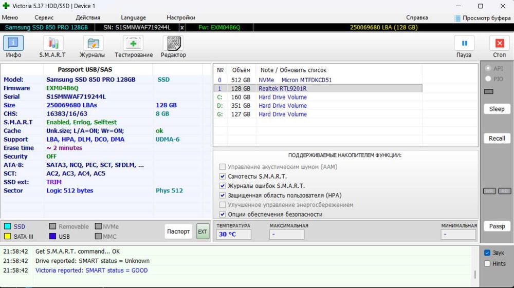514x288 pixels.
Task: Click the Serial value S1SMNWAF719244L
Action: click(76, 97)
